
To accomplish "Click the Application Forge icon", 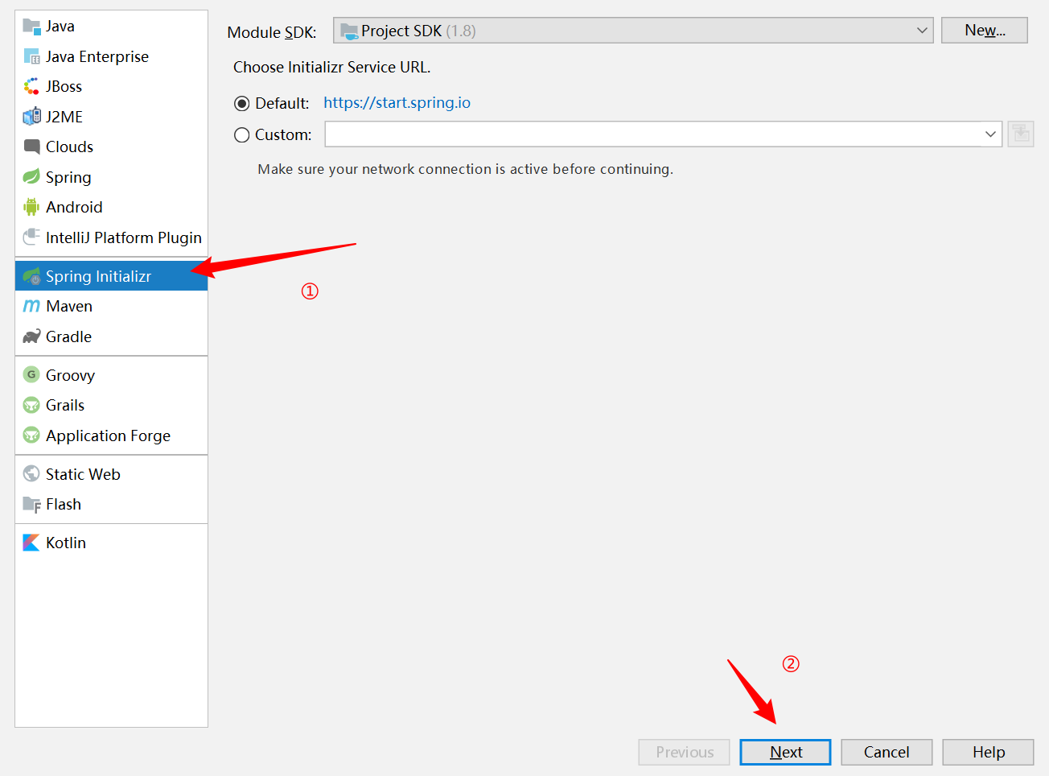I will (x=31, y=435).
